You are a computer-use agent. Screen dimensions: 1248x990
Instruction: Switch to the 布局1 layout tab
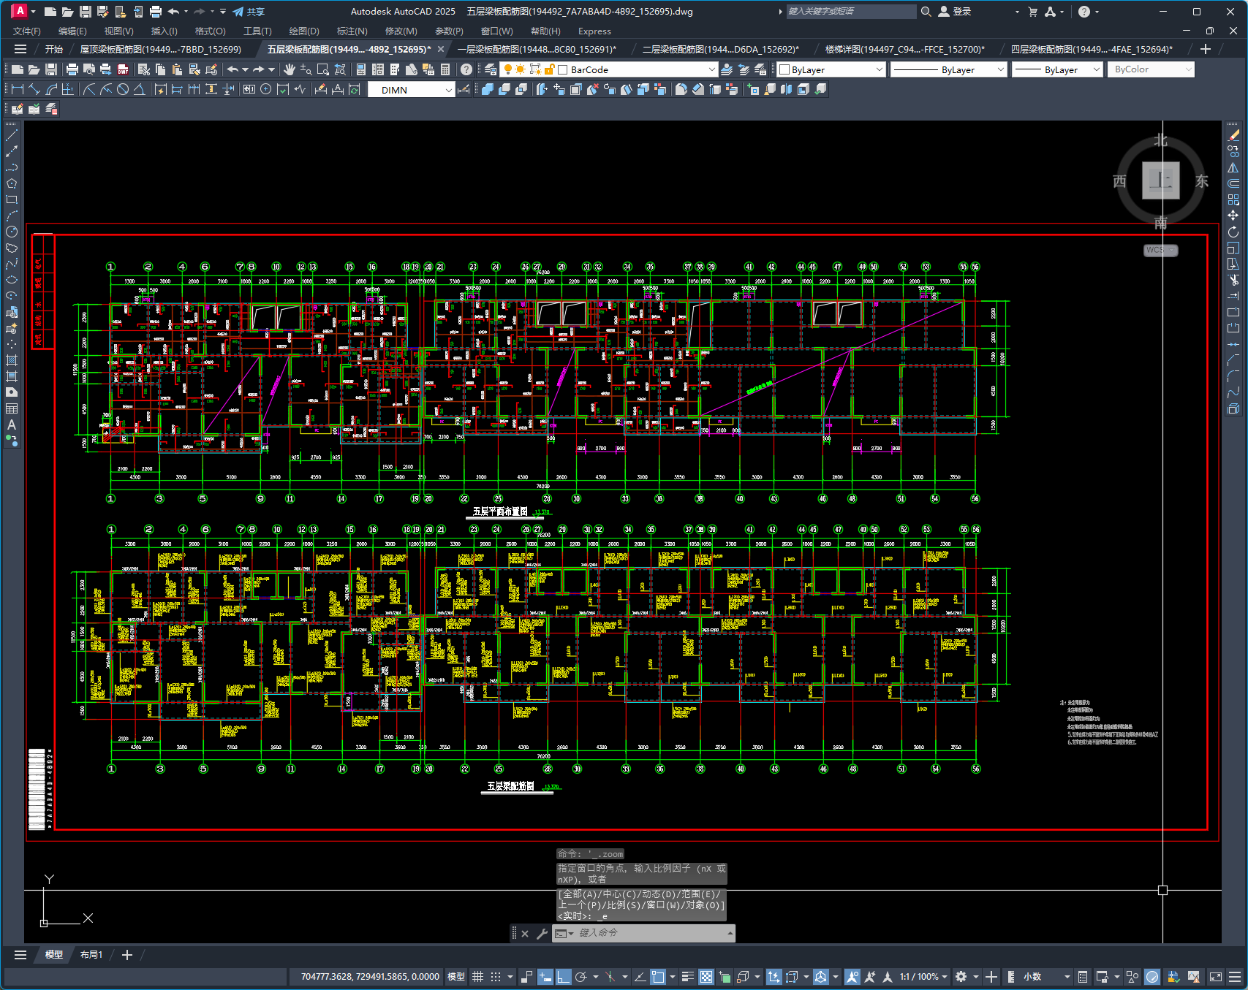coord(91,955)
